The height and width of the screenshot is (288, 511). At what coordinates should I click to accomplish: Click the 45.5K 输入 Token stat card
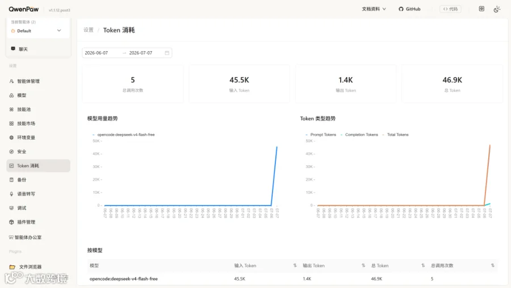239,84
